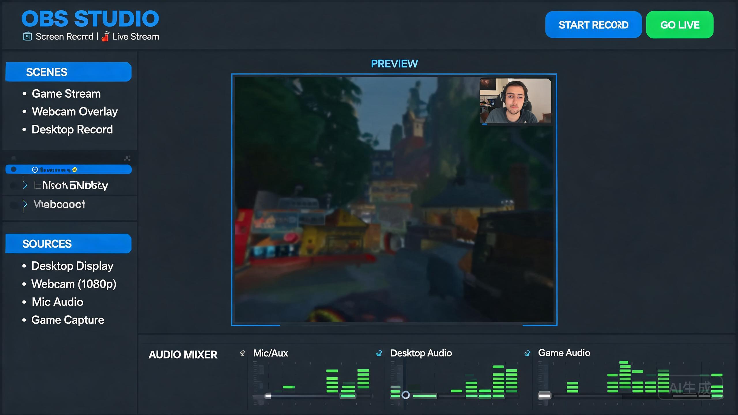Click the red live stream icon
The width and height of the screenshot is (738, 415).
pos(105,37)
